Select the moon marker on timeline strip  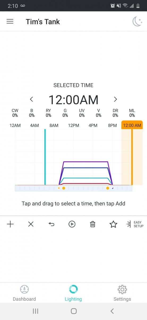(x=112, y=188)
